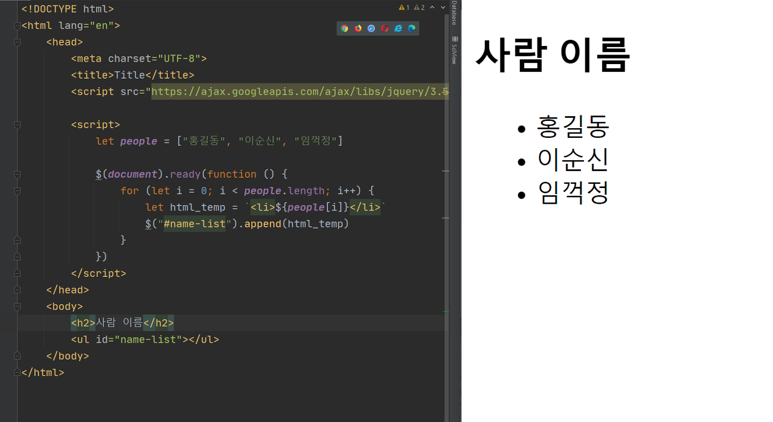Collapse the <head> tag fold marker

point(17,42)
